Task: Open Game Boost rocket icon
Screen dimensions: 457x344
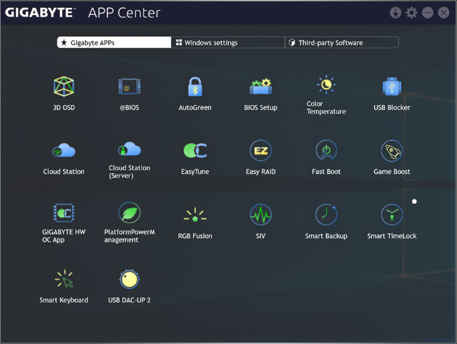Action: coord(392,150)
